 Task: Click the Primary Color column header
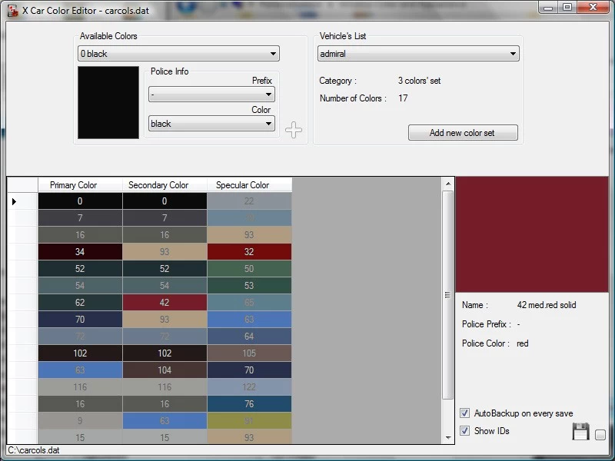pyautogui.click(x=73, y=185)
